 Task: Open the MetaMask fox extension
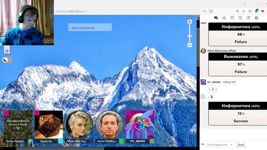[x=263, y=11]
